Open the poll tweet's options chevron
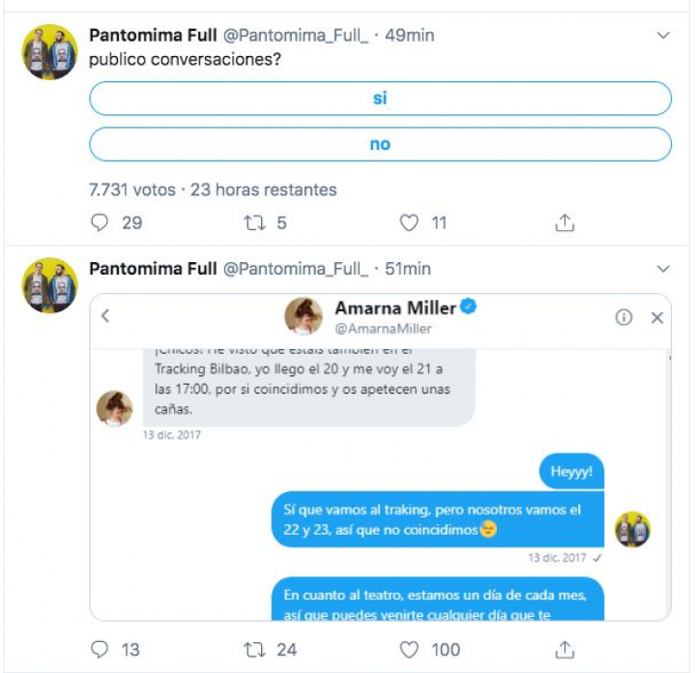This screenshot has height=673, width=696. (x=663, y=36)
